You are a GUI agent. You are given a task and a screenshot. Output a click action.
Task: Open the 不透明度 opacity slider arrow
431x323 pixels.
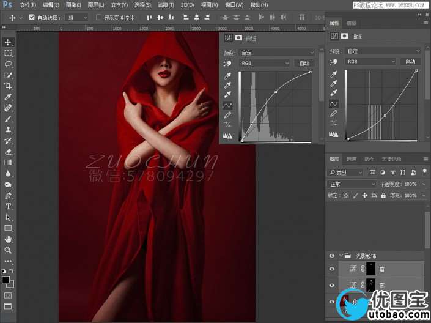(x=424, y=184)
